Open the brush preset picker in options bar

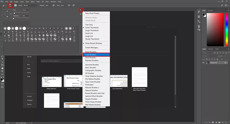coord(10,6)
